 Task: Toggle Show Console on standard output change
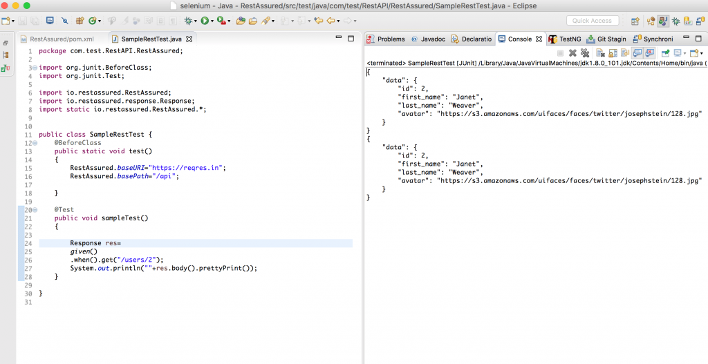click(637, 53)
